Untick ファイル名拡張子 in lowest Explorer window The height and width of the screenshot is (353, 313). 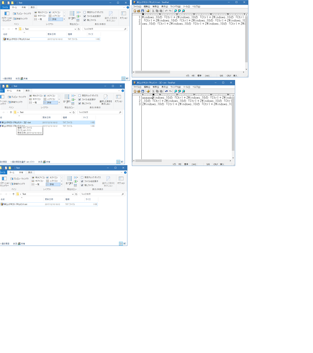tap(82, 181)
